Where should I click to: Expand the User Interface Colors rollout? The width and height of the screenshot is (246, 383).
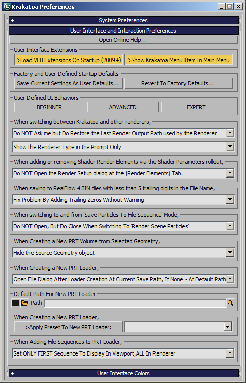124,373
